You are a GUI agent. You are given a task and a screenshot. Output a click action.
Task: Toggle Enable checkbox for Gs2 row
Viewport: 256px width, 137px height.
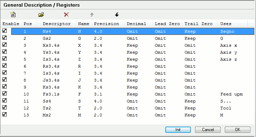click(x=5, y=38)
